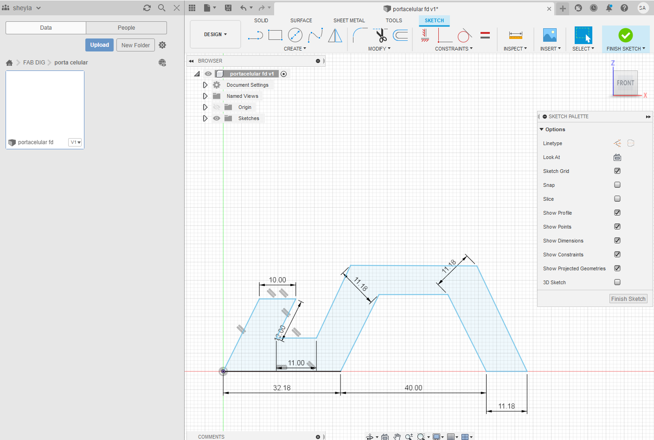Toggle visibility of the Sketches folder
Viewport: 654px width, 440px height.
point(217,118)
